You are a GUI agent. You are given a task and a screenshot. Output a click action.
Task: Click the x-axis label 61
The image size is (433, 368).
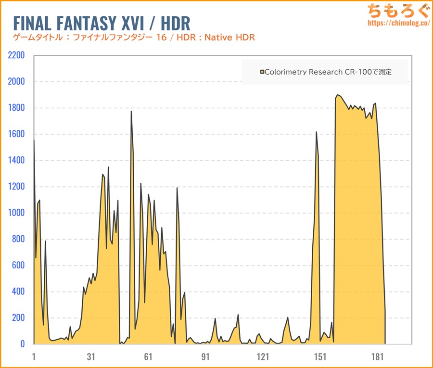[148, 356]
